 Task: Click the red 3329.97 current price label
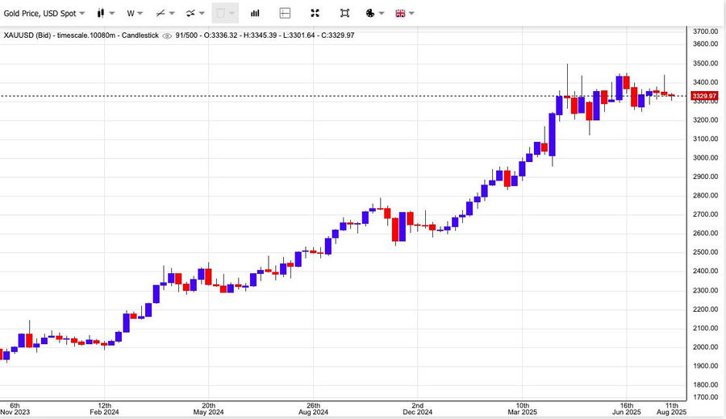tap(704, 96)
